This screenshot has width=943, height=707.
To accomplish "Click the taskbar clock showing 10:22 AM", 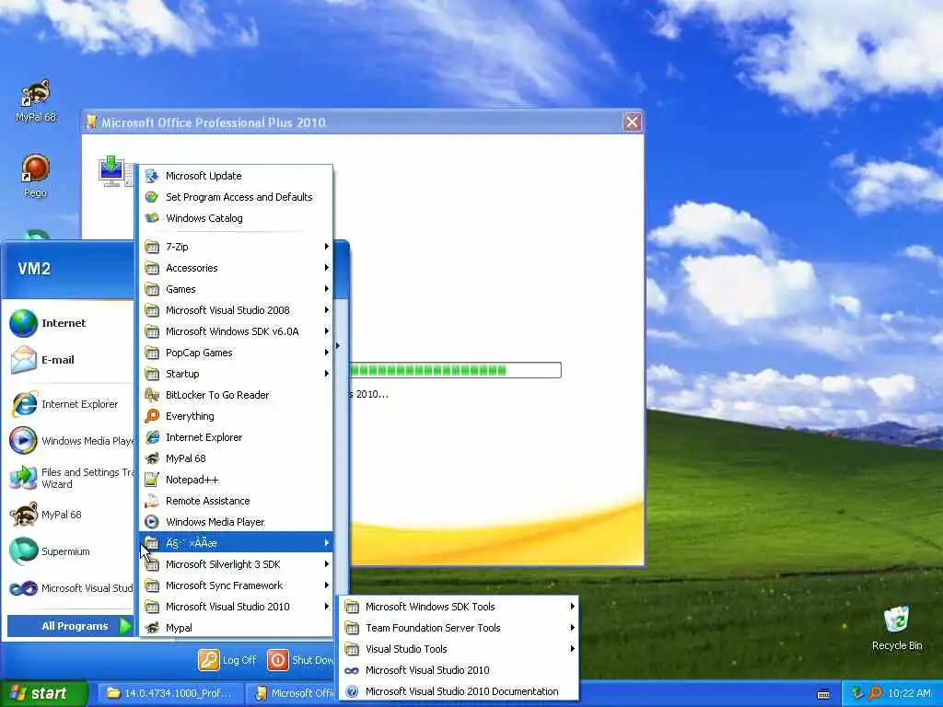I will click(x=909, y=693).
